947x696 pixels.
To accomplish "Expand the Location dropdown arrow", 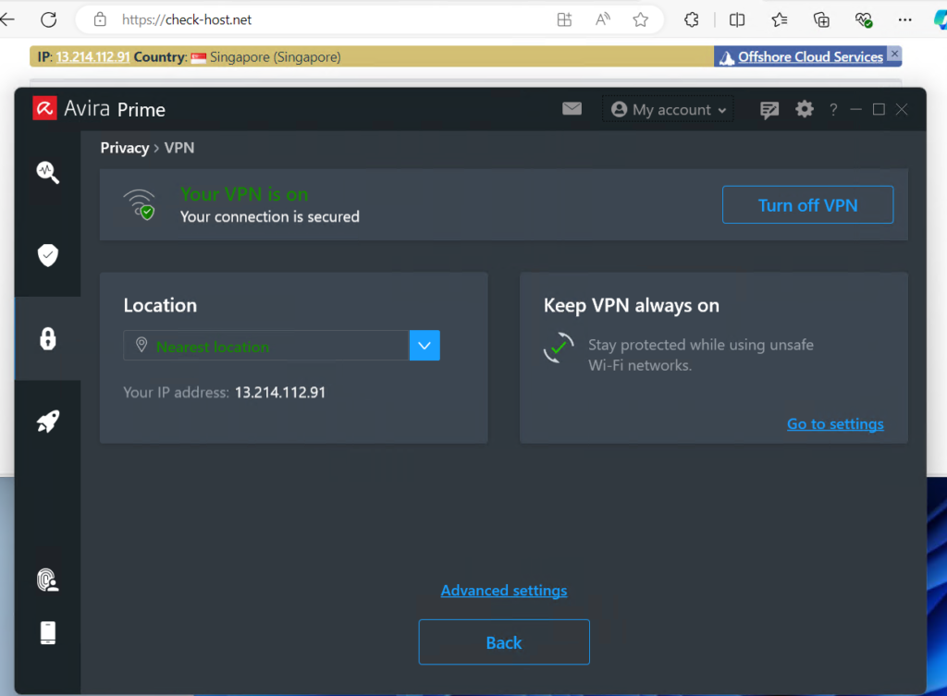I will click(424, 346).
